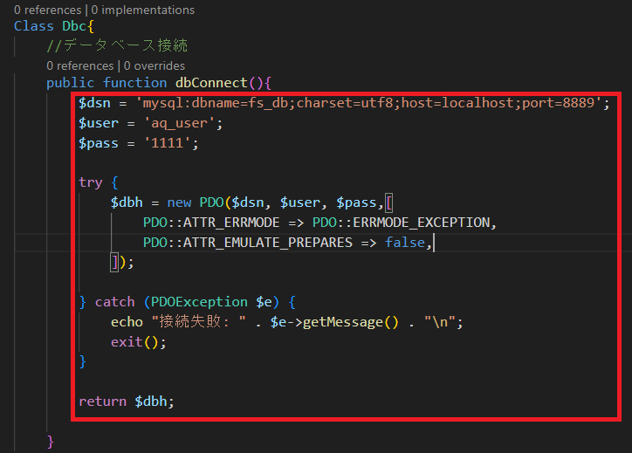
Task: Click the "0 overrides" code lens
Action: (x=155, y=65)
